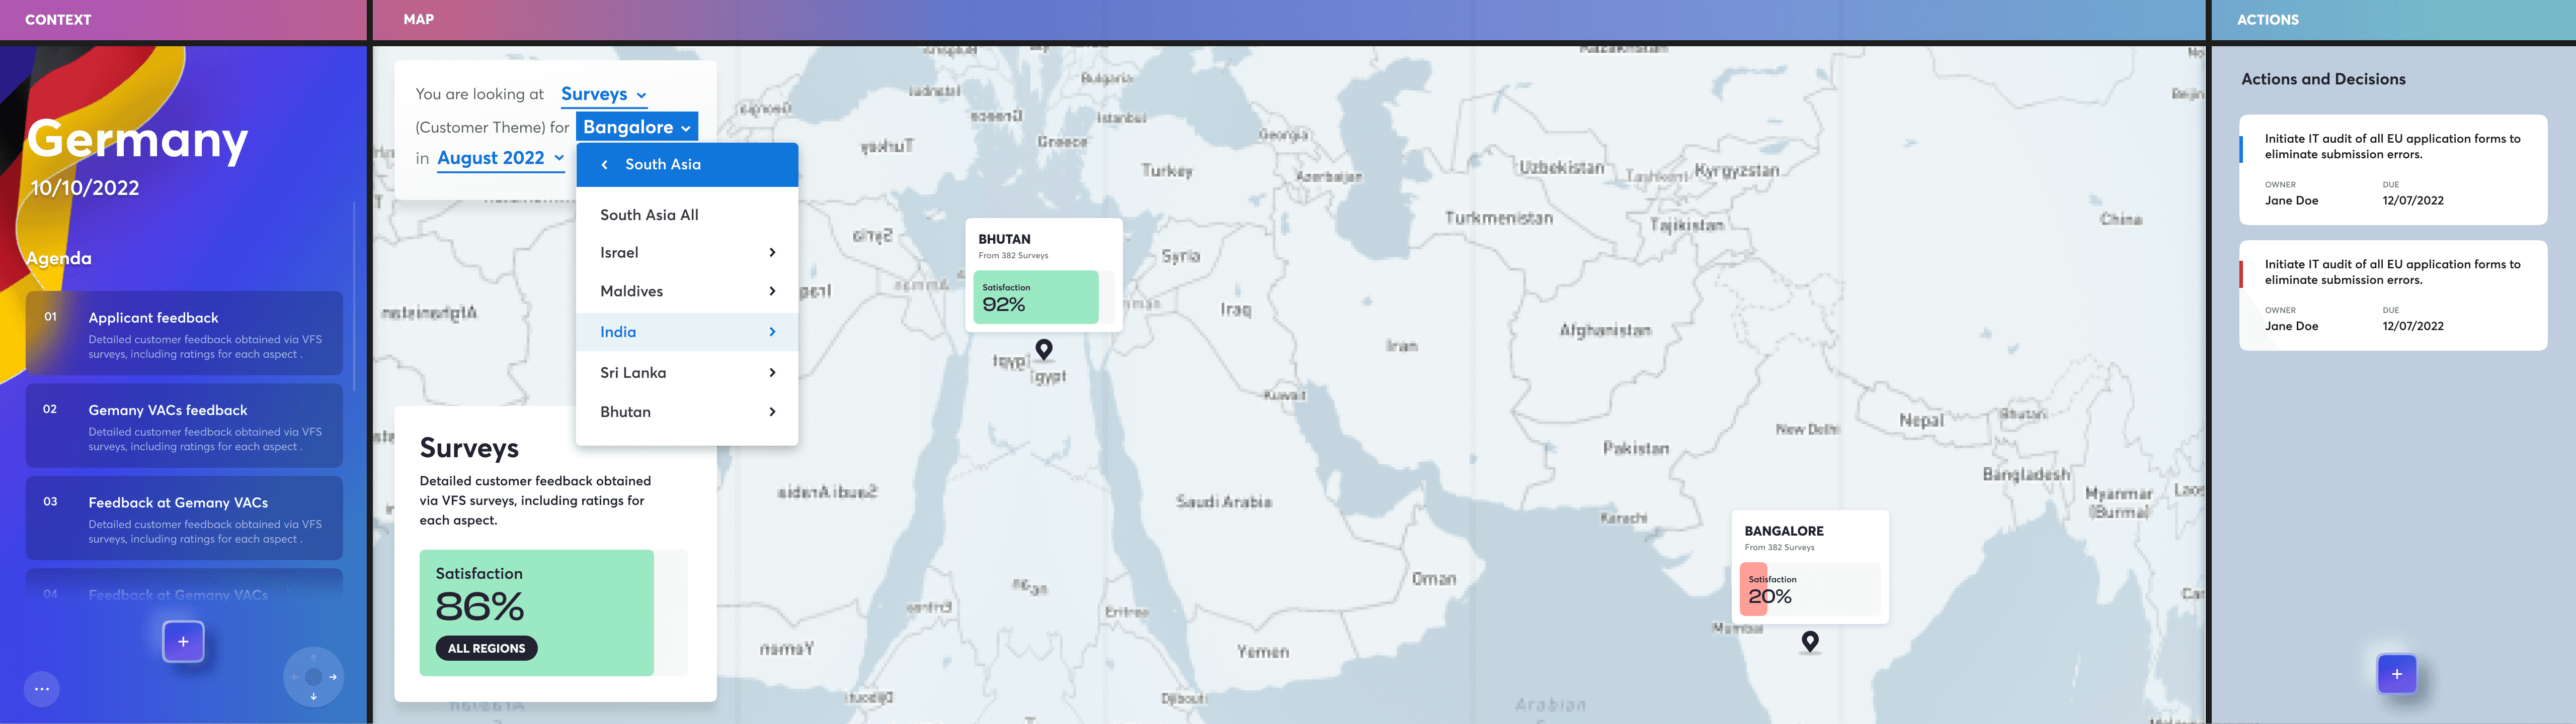Viewport: 2576px width, 724px height.
Task: Expand the India submenu chevron
Action: [x=772, y=332]
